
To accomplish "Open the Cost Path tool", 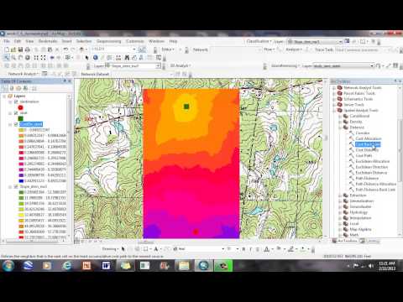I will click(364, 155).
